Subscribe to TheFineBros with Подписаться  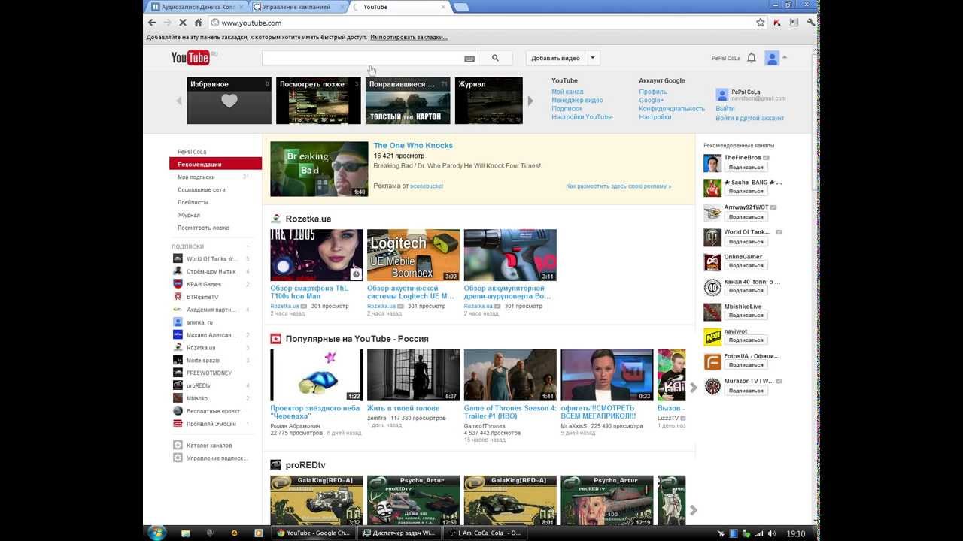click(x=746, y=168)
